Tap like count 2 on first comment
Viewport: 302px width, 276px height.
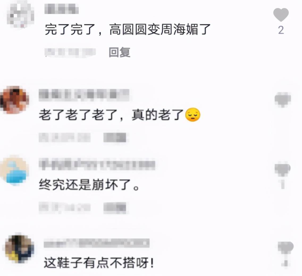point(281,30)
